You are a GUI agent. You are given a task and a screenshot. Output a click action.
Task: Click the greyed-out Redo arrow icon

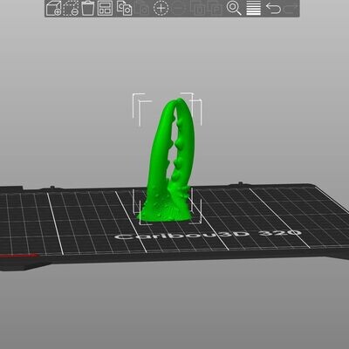[291, 8]
